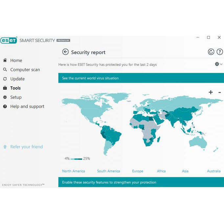224x224 pixels.
Task: Select the North America region tab
Action: (74, 171)
